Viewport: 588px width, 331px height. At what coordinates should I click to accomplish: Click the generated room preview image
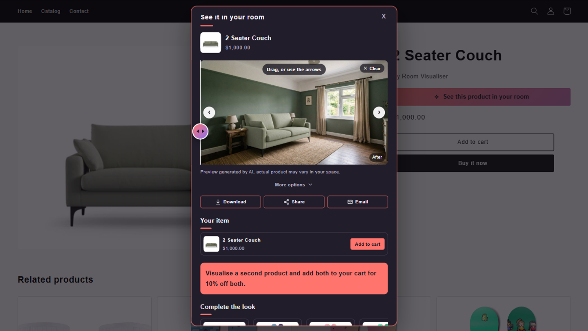click(x=294, y=113)
